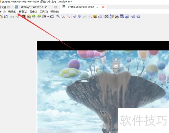Switch to the (KWE0Q5 image tab
The height and width of the screenshot is (133, 169).
[x=36, y=7]
